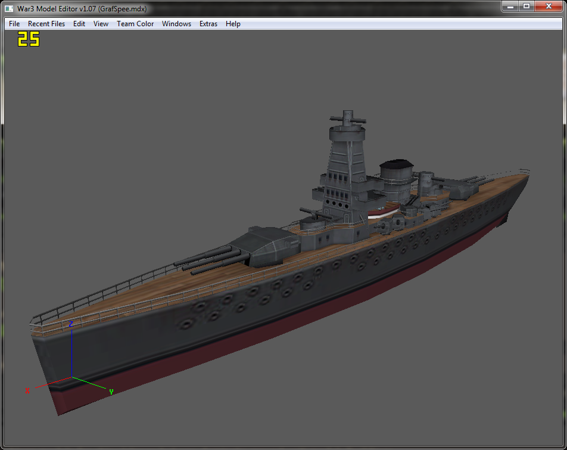The image size is (567, 450).
Task: Open the Windows menu
Action: click(x=176, y=24)
